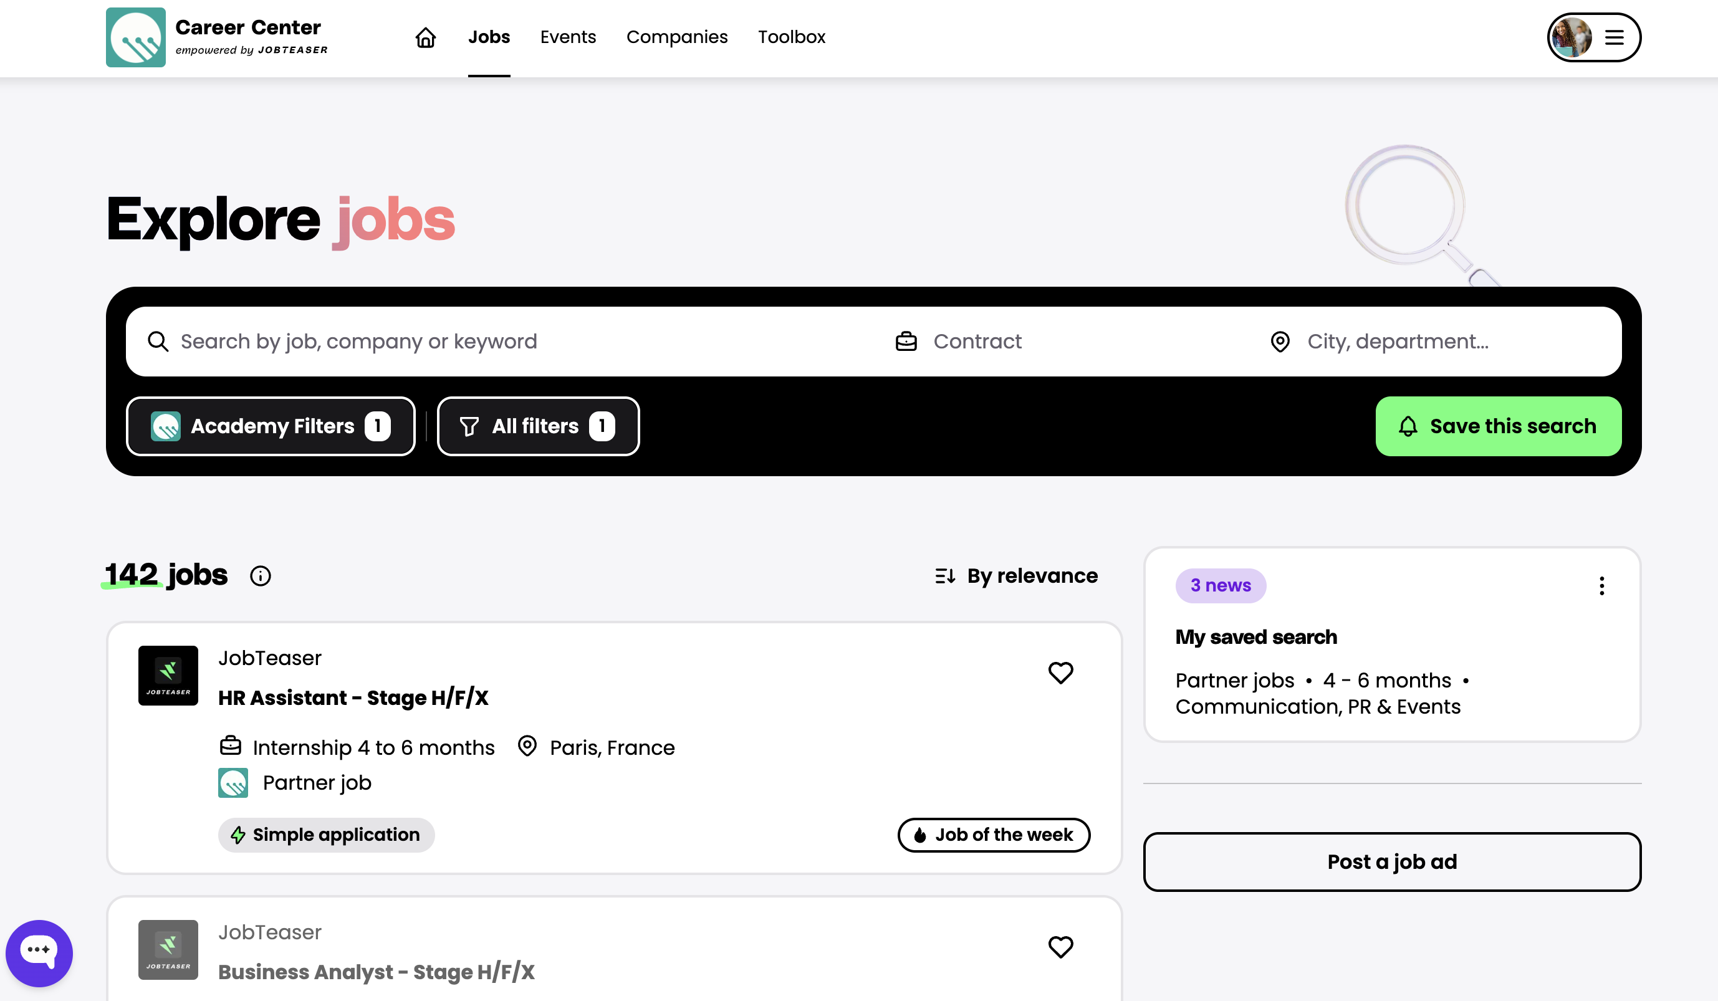Favorite the HR Assistant job with heart
This screenshot has width=1718, height=1001.
pos(1060,673)
